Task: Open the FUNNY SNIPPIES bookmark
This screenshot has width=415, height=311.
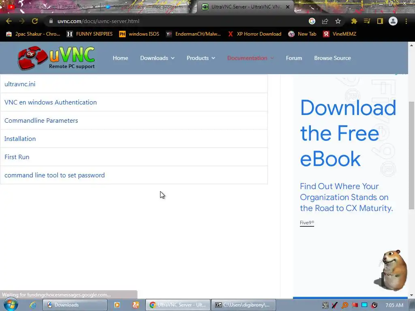Action: coord(90,34)
